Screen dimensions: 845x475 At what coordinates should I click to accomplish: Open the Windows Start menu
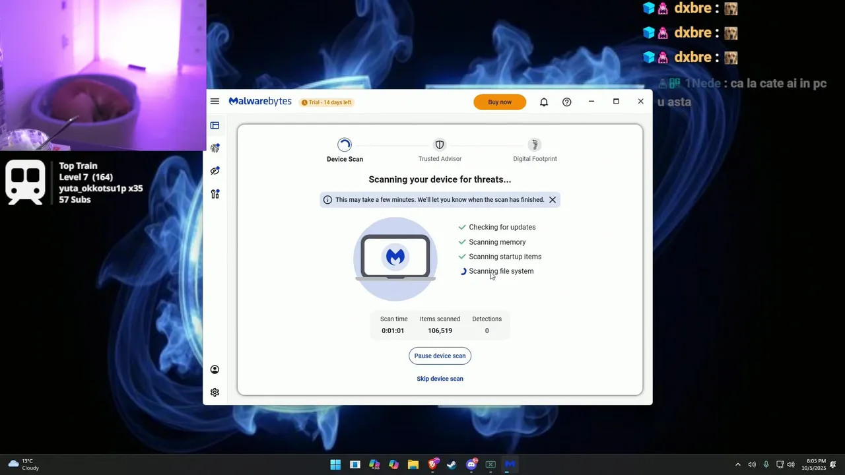tap(335, 464)
